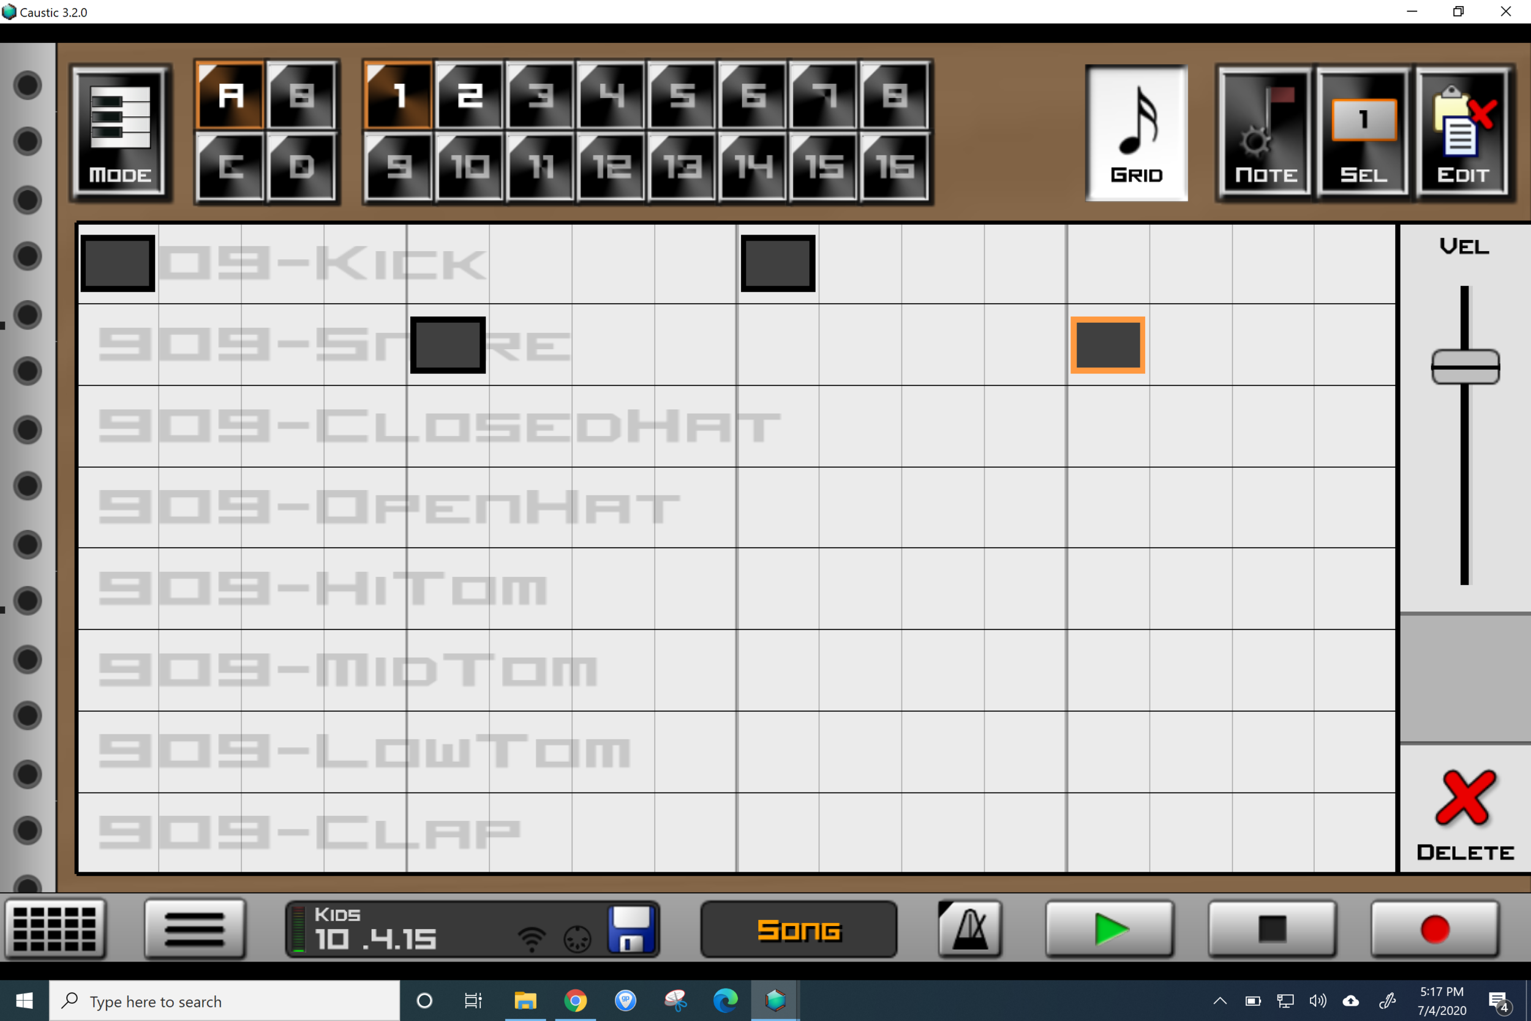Screen dimensions: 1531x1021
Task: Click the Vel velocity slider handle
Action: pos(1465,367)
